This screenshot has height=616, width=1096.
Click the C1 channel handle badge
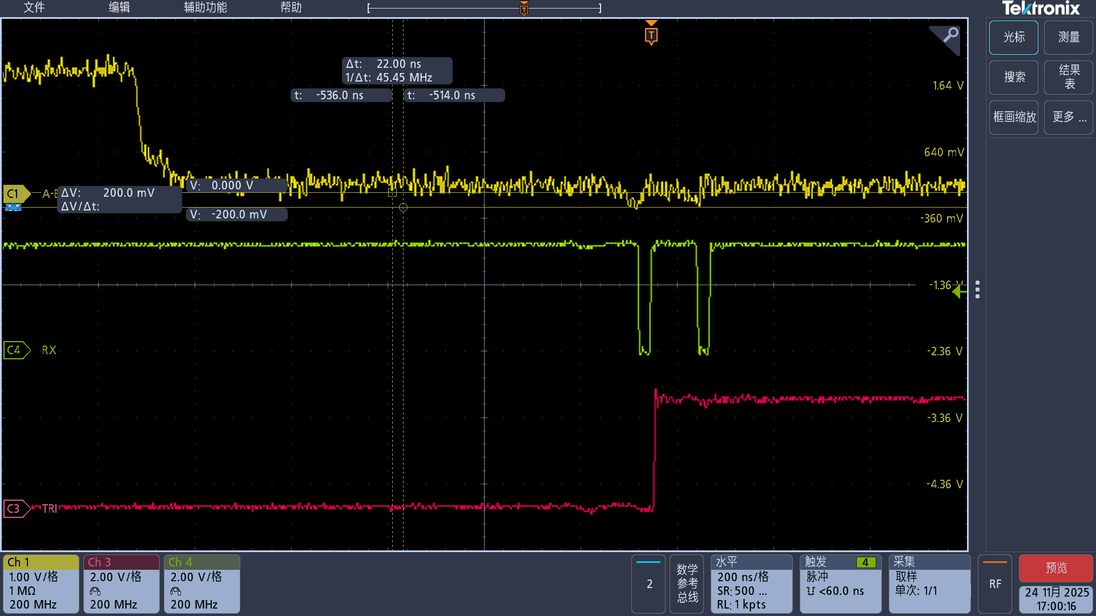tap(15, 193)
